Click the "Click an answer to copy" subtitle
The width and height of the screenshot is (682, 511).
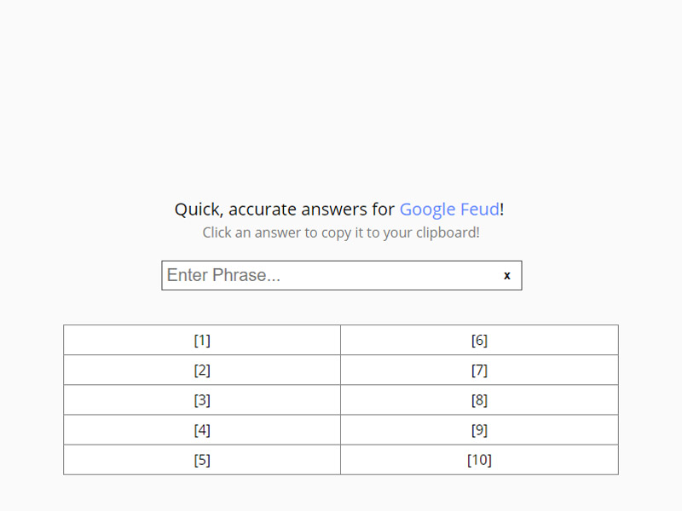tap(341, 233)
